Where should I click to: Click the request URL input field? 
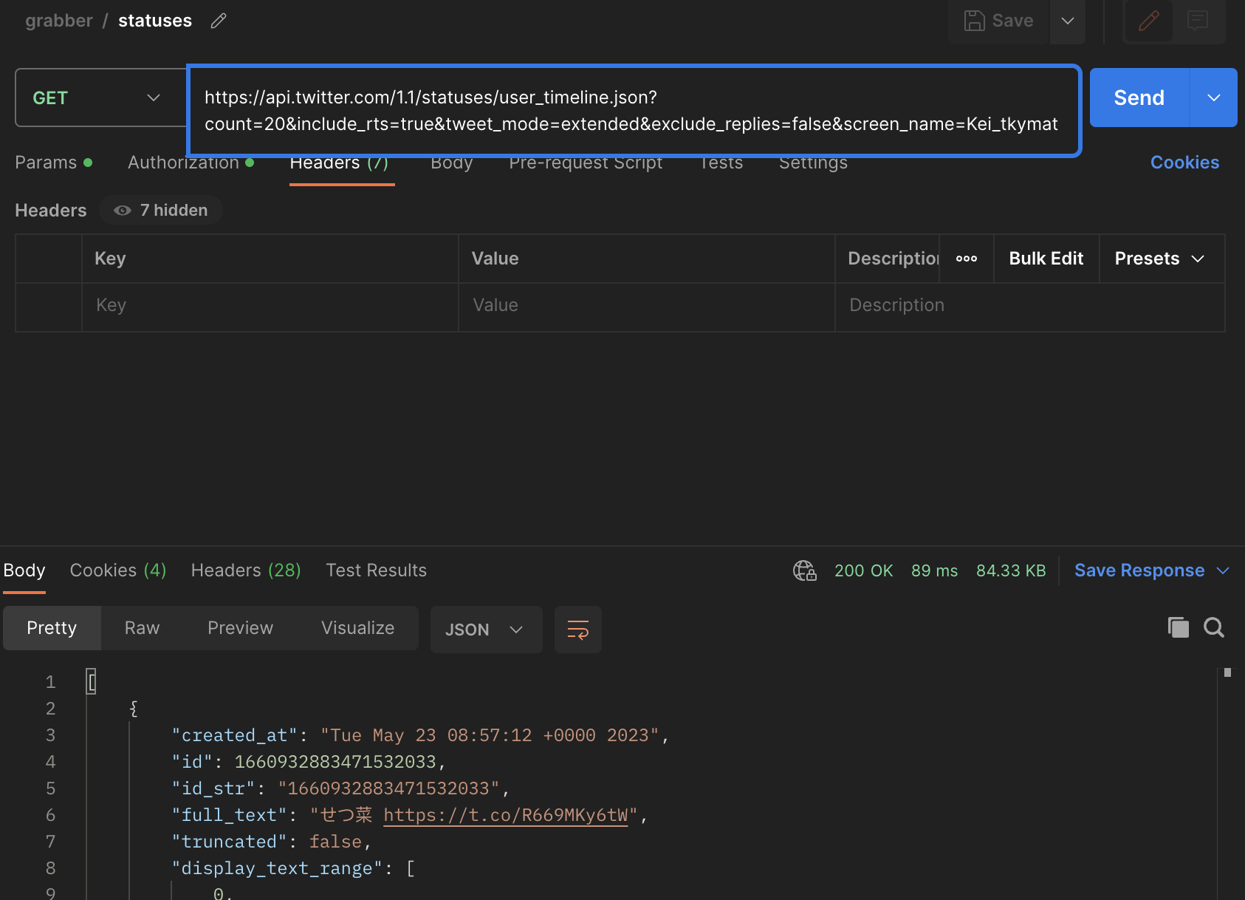click(634, 111)
